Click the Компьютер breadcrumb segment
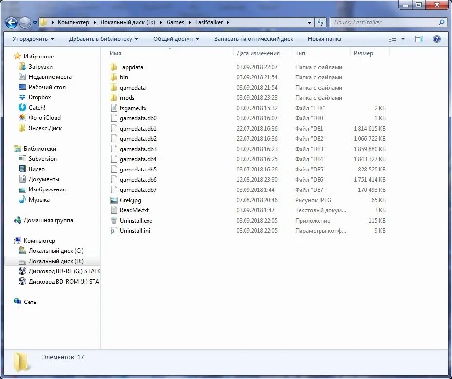 click(x=73, y=22)
